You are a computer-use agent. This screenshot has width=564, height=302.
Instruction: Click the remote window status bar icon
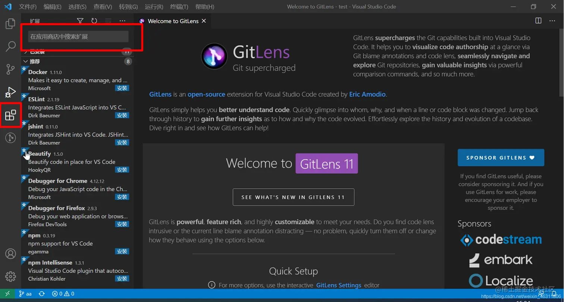click(x=7, y=293)
